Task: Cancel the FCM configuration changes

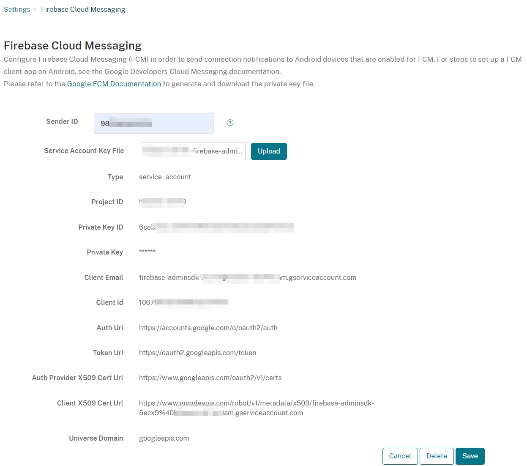Action: [400, 456]
